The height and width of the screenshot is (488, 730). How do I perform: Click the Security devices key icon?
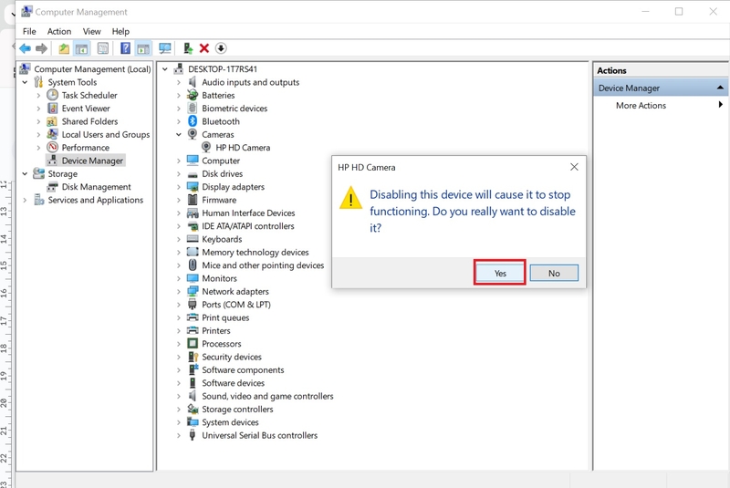coord(193,357)
